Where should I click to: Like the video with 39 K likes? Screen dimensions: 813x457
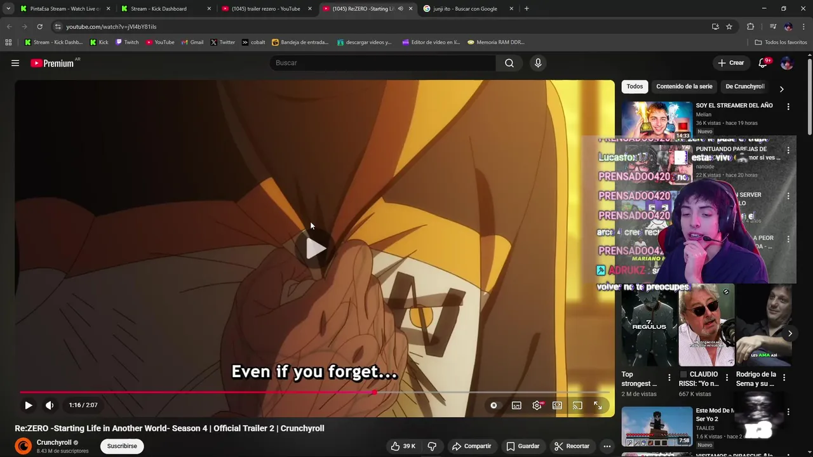pos(403,446)
